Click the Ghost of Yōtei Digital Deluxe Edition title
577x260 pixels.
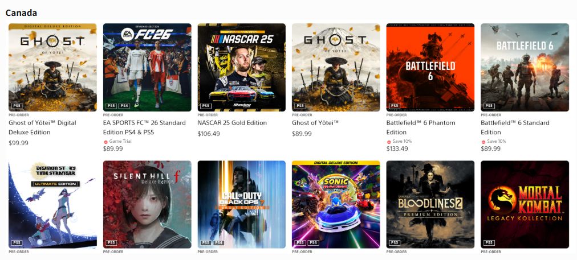click(x=42, y=127)
